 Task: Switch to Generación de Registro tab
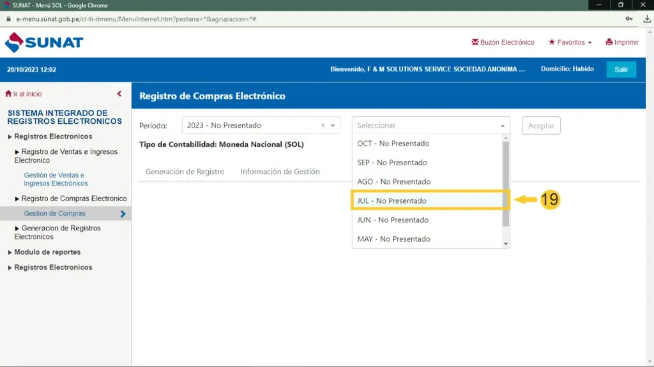pos(185,172)
